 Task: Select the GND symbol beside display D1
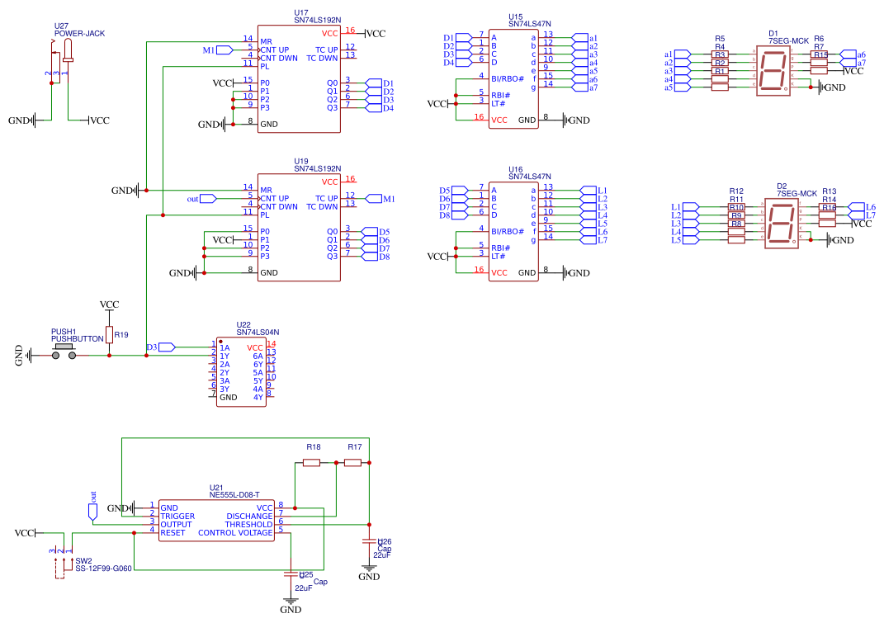831,87
